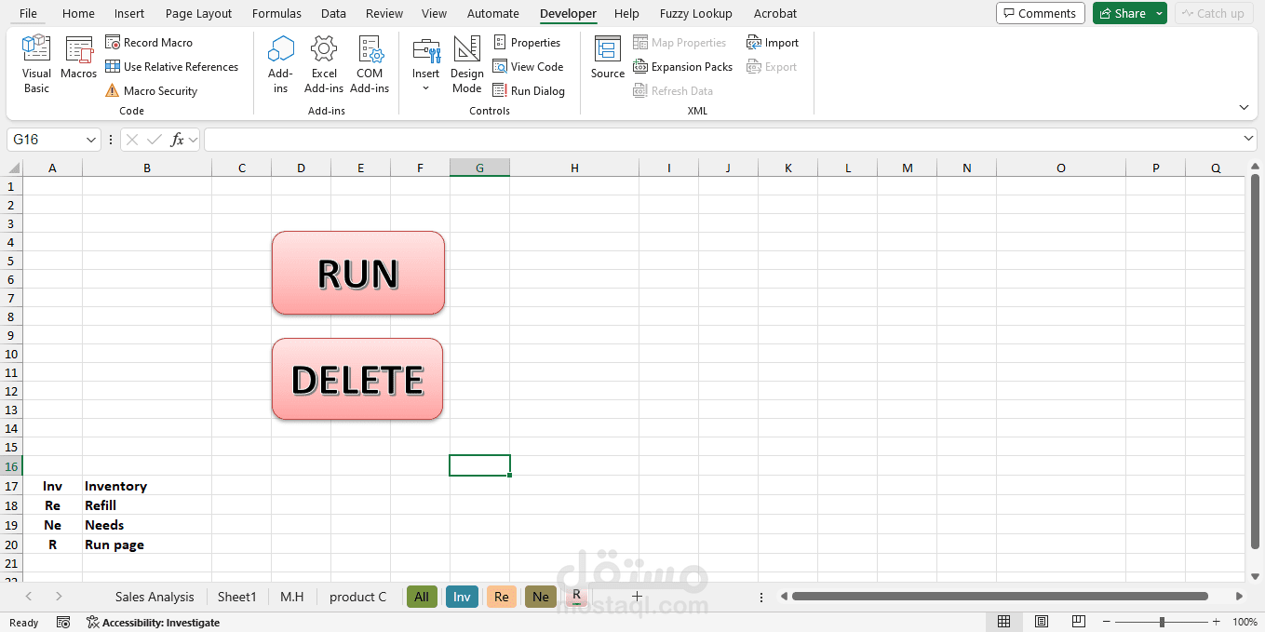
Task: Click Accessibility: Investigate in status bar
Action: (x=153, y=623)
